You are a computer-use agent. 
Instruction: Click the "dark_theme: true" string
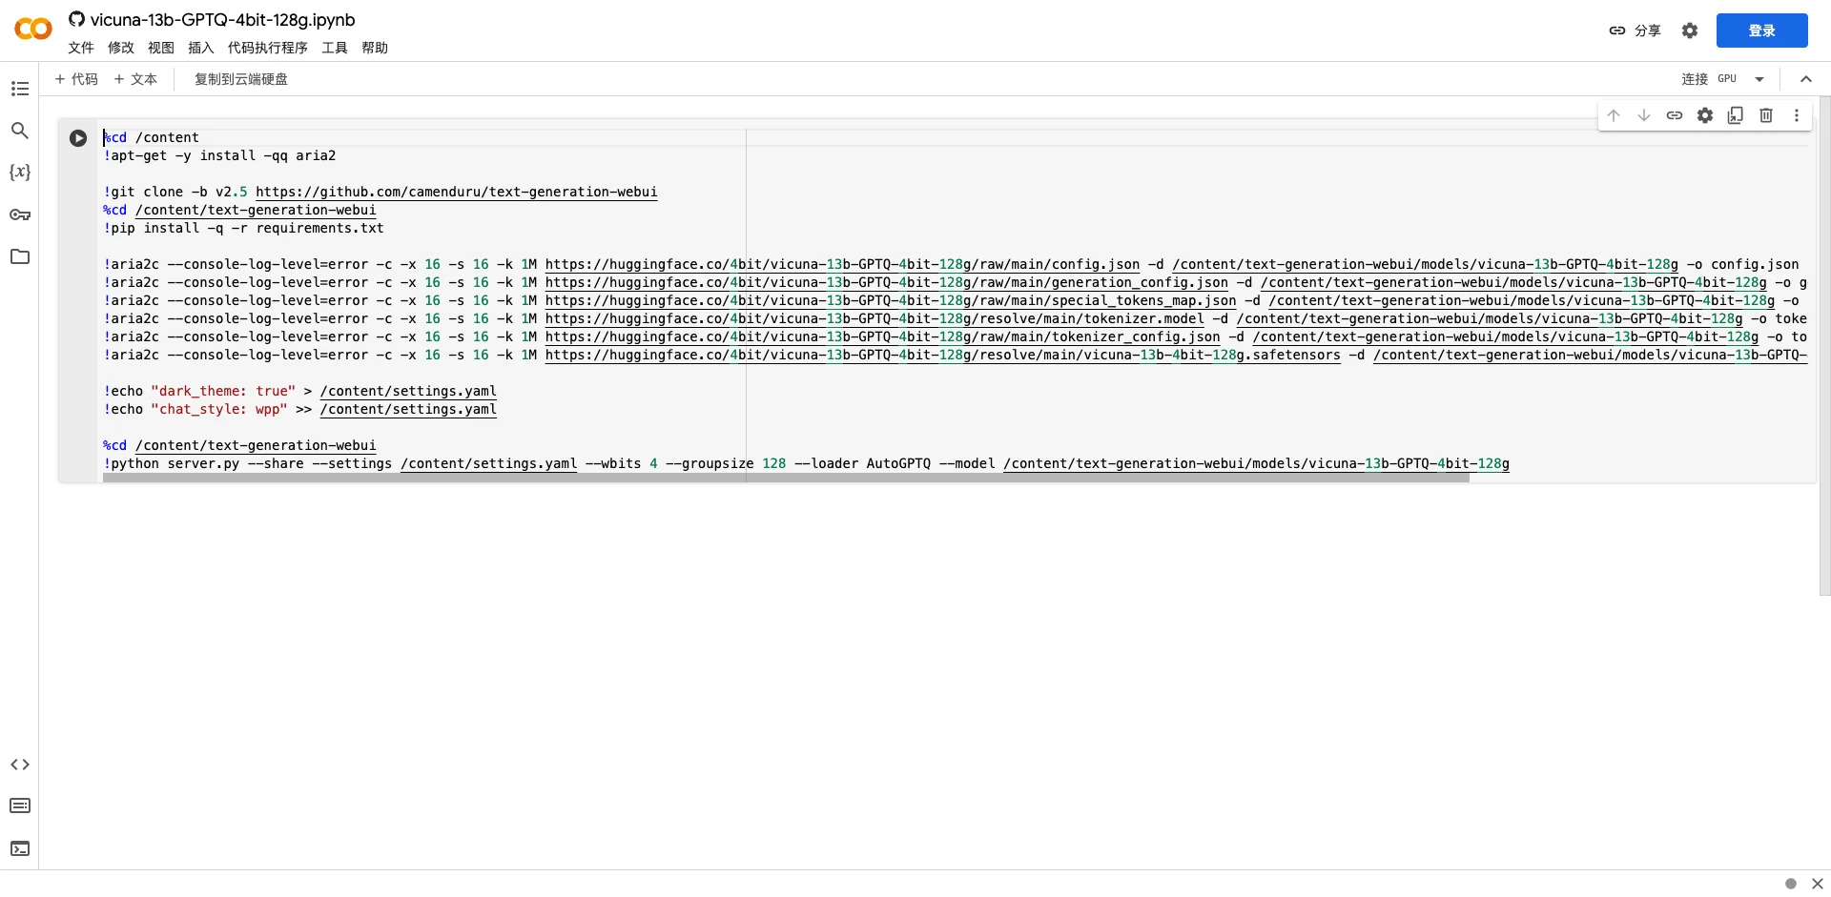point(223,392)
